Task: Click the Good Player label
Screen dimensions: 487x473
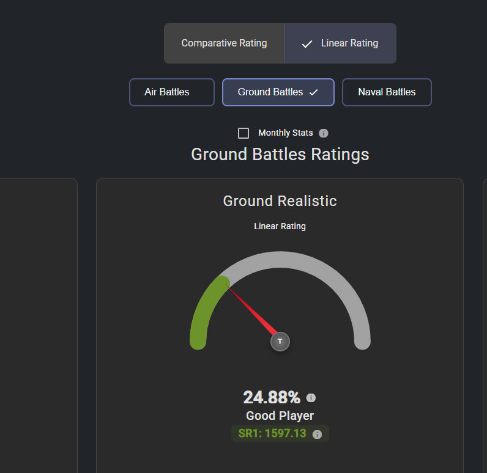Action: pyautogui.click(x=280, y=416)
